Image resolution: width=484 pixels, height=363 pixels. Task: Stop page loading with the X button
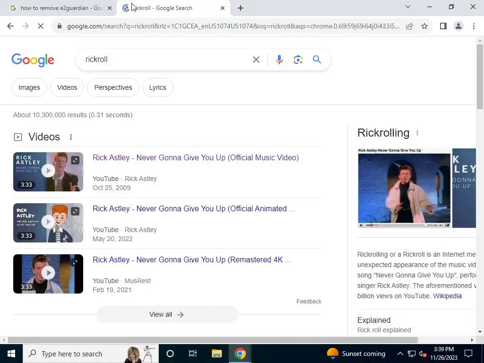(x=41, y=26)
